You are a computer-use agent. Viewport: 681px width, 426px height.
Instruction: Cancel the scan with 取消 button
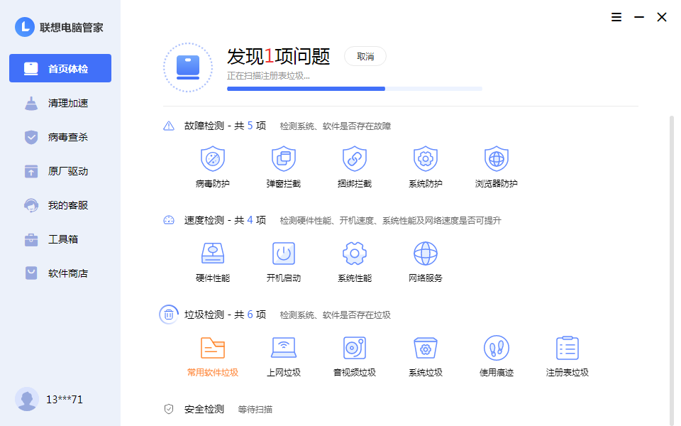pos(365,57)
